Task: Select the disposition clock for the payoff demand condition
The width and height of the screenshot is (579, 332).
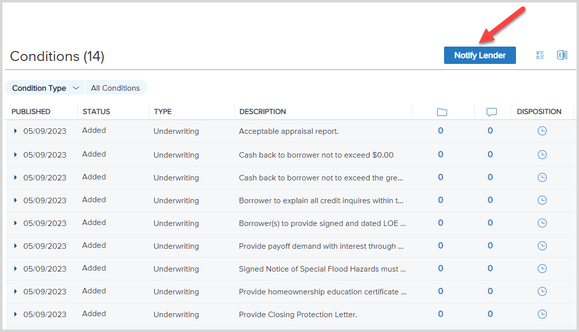Action: pyautogui.click(x=542, y=245)
